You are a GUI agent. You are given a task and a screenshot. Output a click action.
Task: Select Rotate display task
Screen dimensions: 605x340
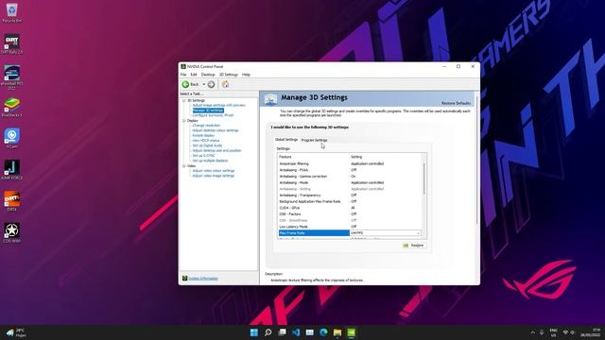point(203,135)
